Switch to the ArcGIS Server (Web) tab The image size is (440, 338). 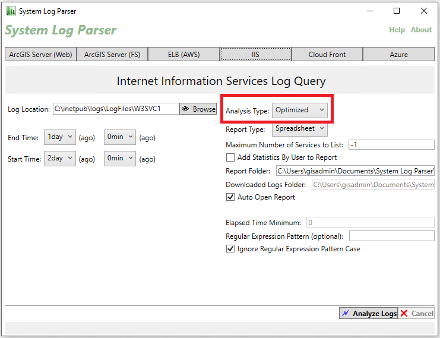[40, 54]
